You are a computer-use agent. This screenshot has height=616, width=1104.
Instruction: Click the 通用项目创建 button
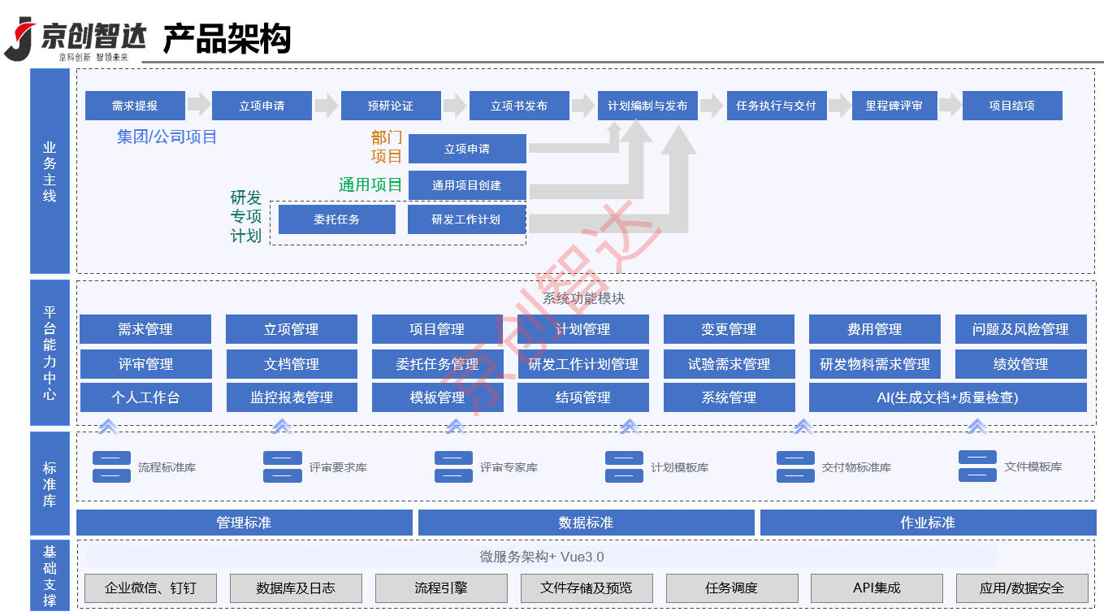click(467, 184)
